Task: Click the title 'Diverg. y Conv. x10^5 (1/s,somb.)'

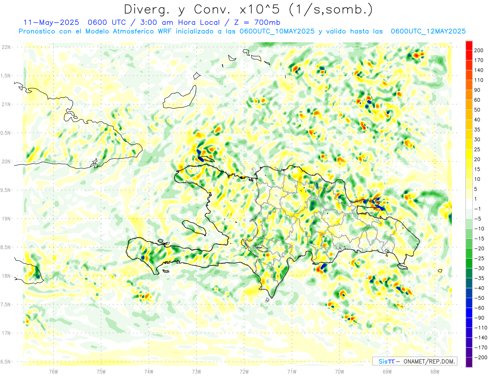Action: [x=248, y=9]
